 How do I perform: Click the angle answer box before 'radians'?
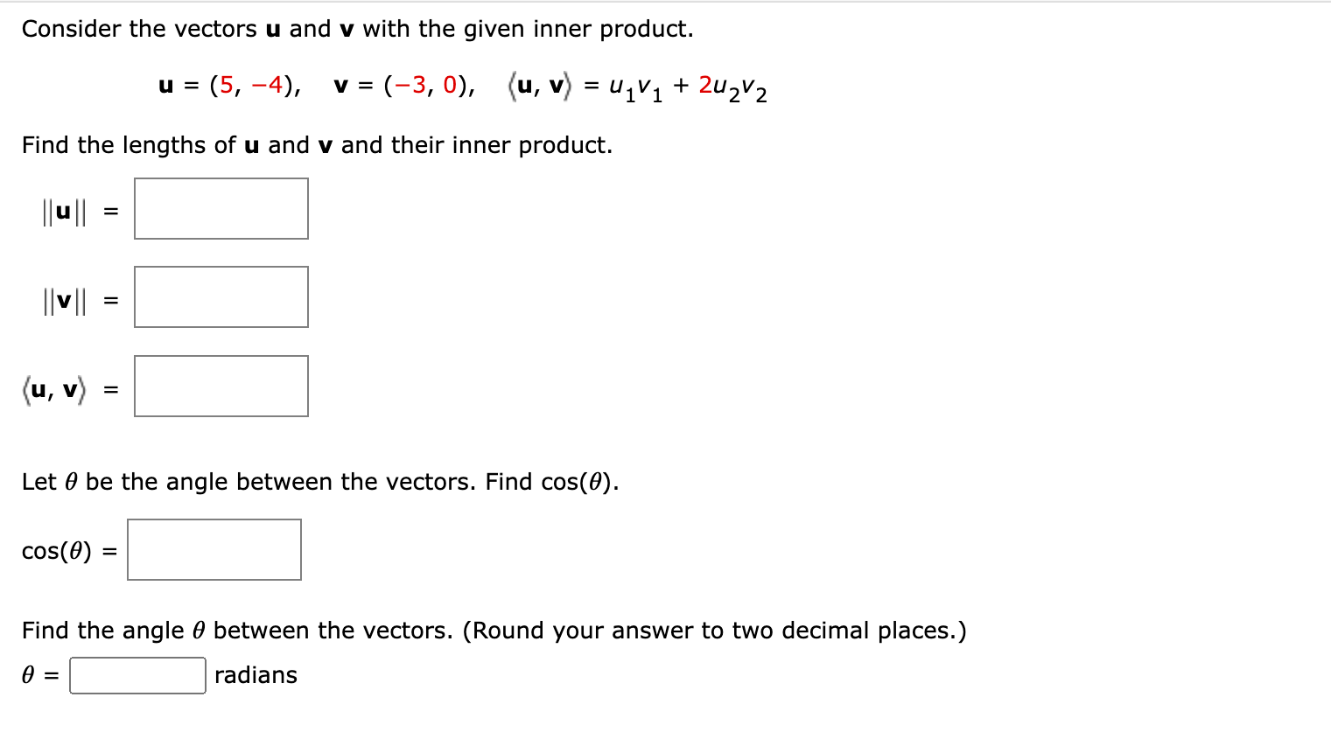click(x=137, y=674)
